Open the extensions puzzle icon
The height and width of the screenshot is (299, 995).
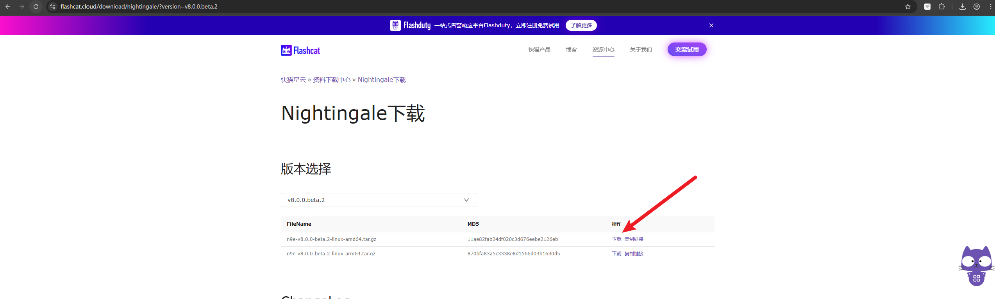click(x=942, y=7)
